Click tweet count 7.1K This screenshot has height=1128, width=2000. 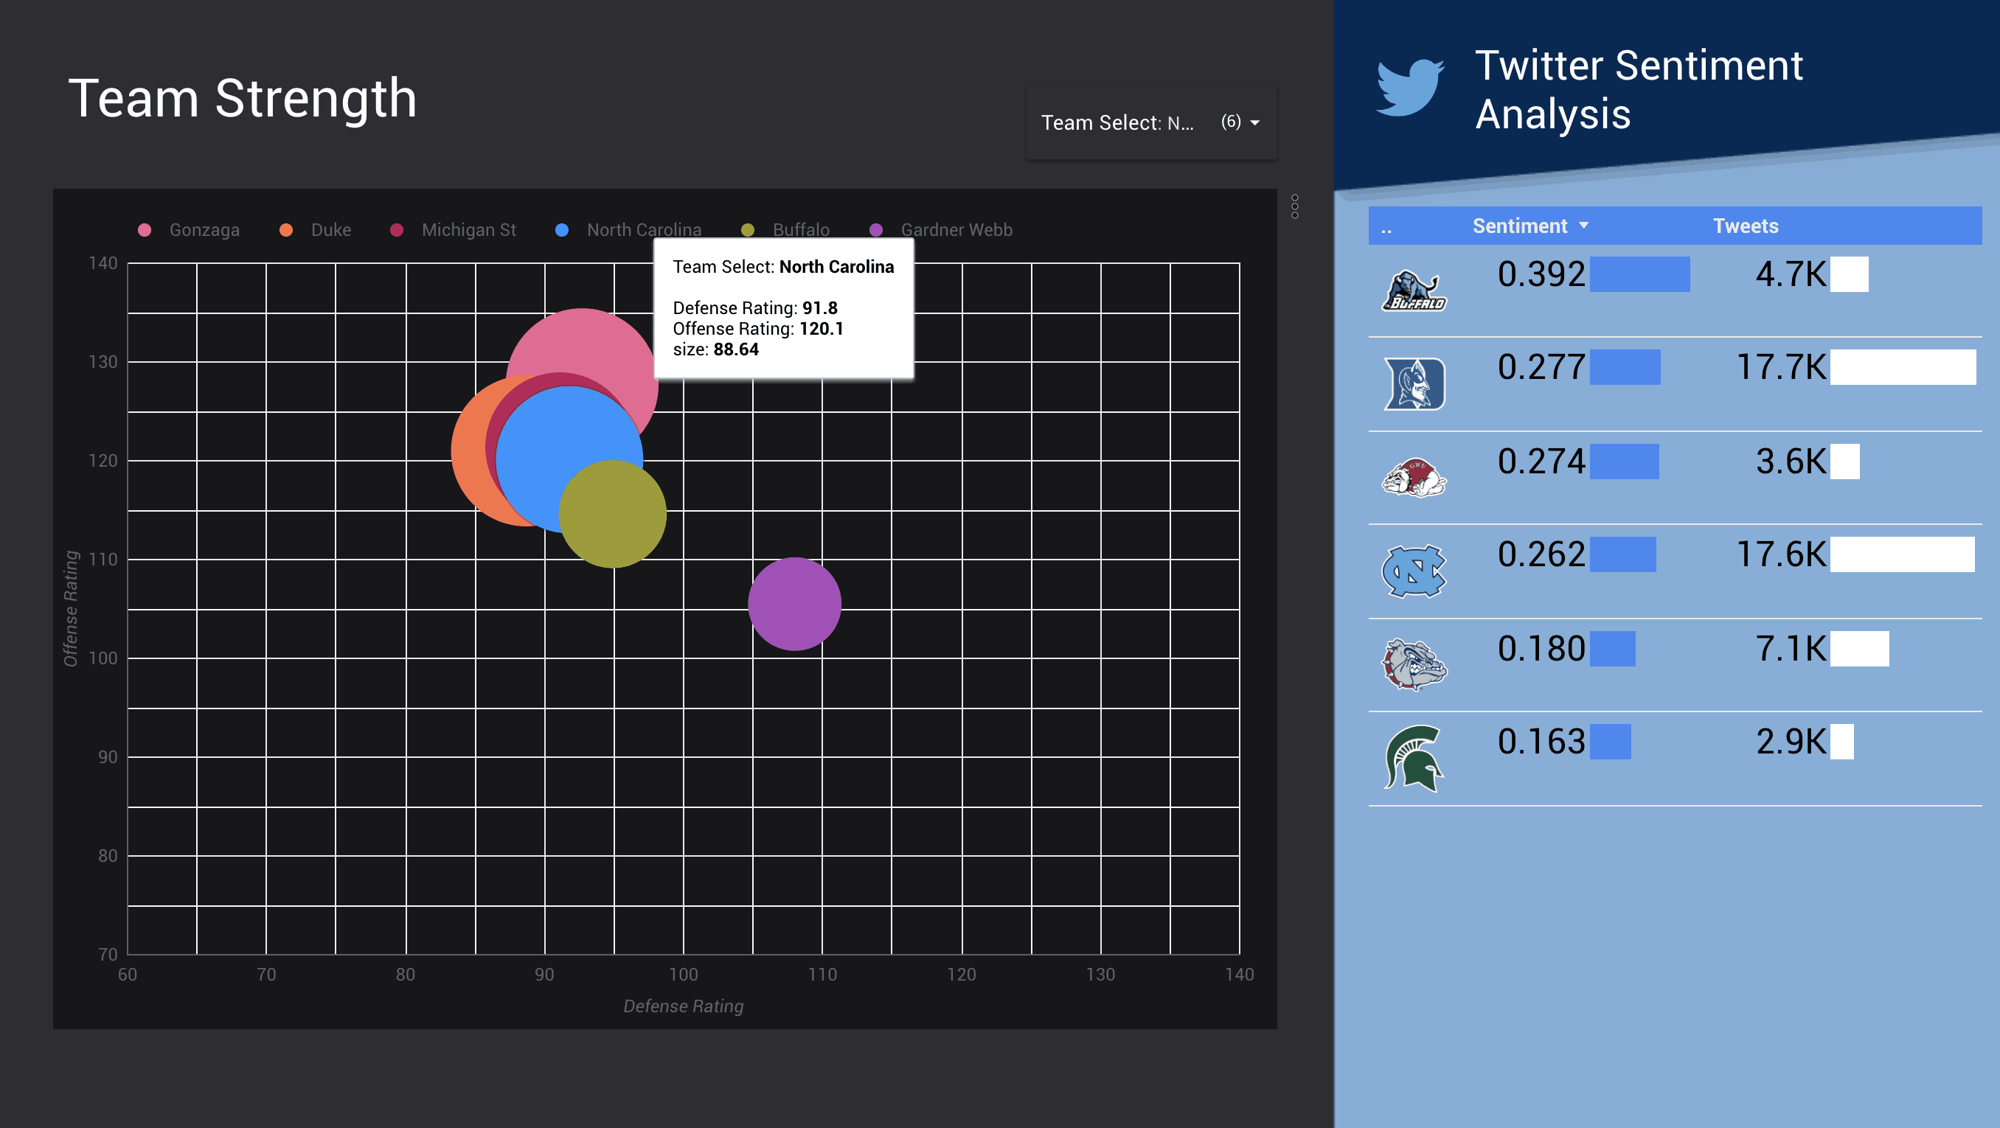[1791, 648]
